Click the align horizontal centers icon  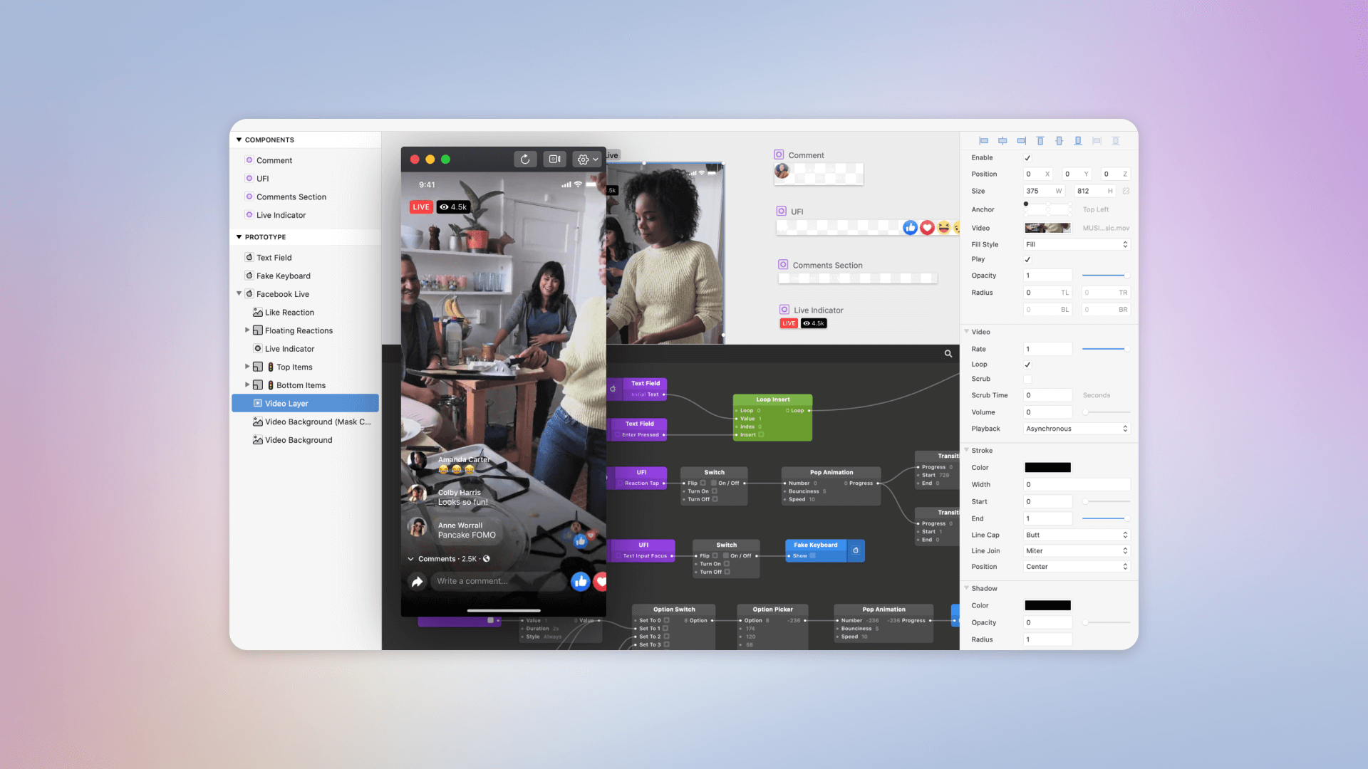(x=1002, y=141)
